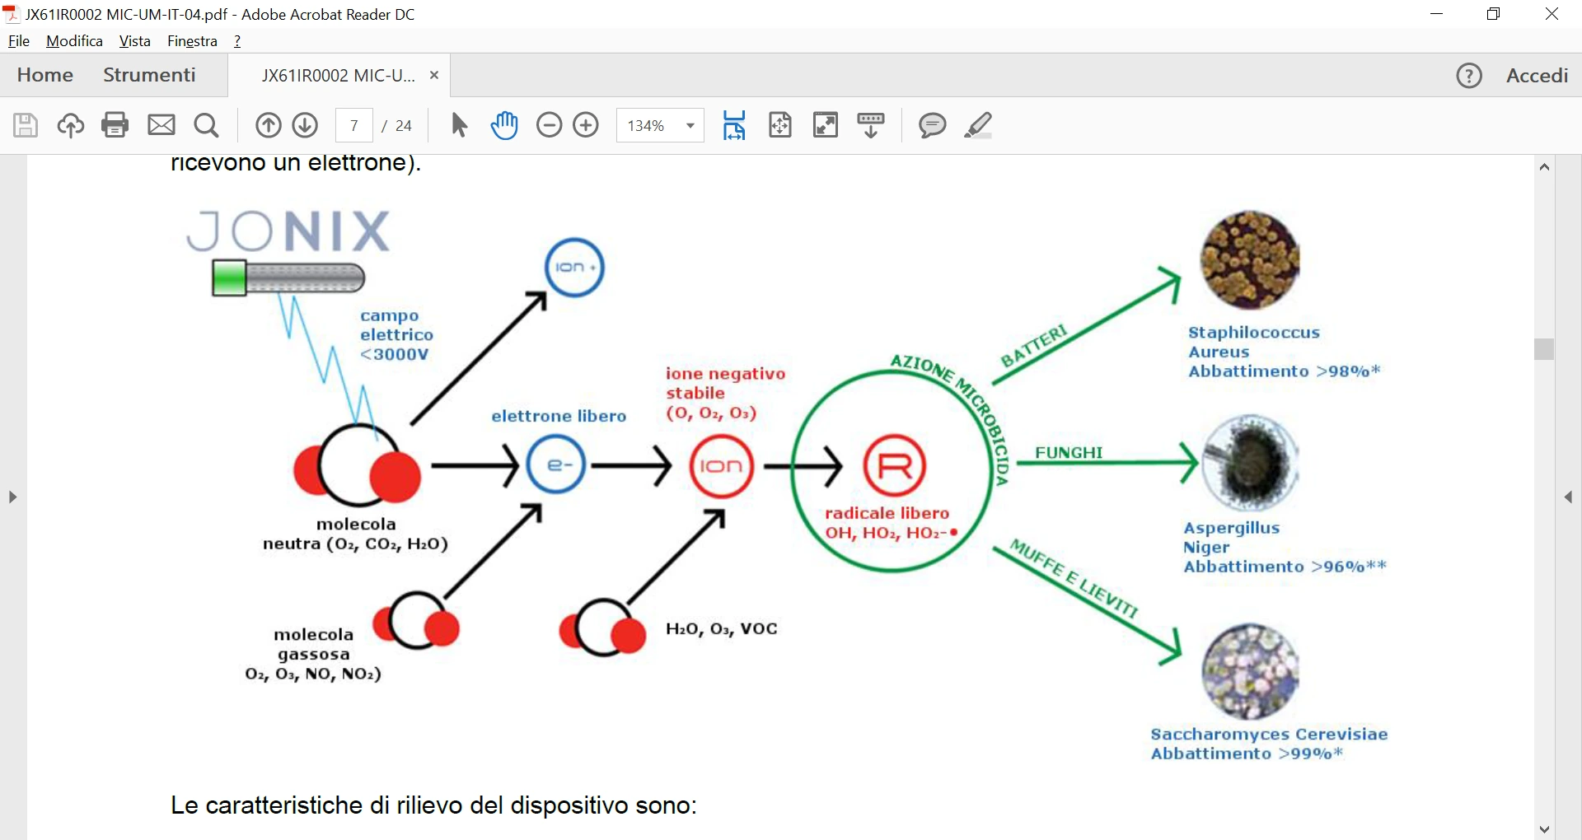This screenshot has height=840, width=1582.
Task: Open the Home view
Action: pyautogui.click(x=45, y=75)
